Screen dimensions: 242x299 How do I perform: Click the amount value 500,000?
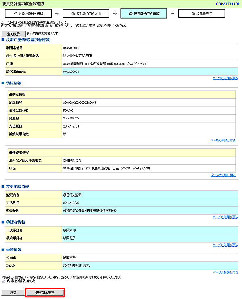(68, 111)
